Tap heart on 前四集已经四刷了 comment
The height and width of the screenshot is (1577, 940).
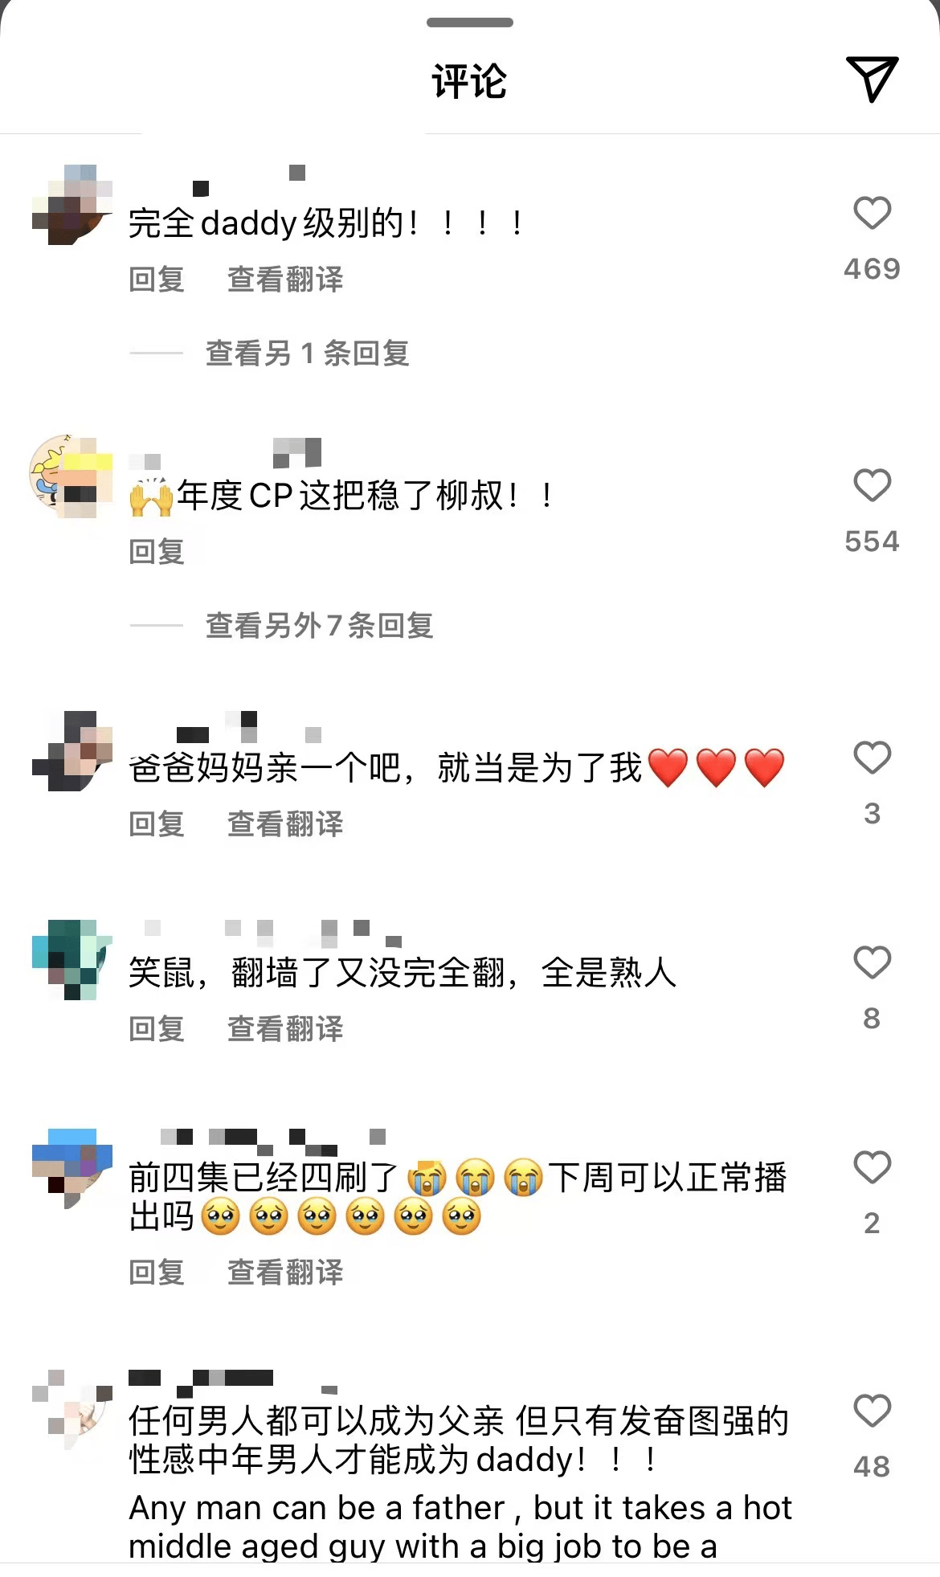872,1167
